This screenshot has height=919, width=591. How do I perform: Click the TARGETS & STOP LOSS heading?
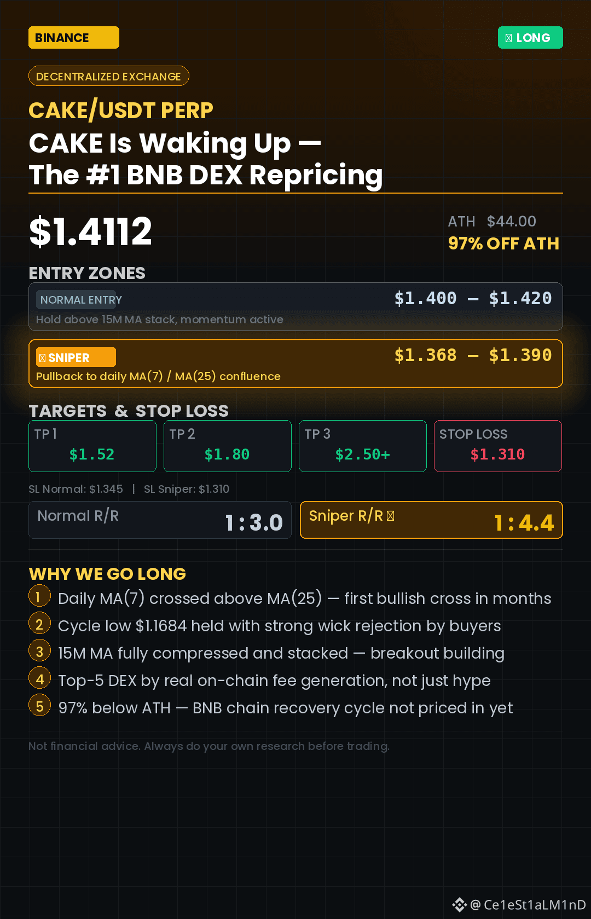click(129, 411)
